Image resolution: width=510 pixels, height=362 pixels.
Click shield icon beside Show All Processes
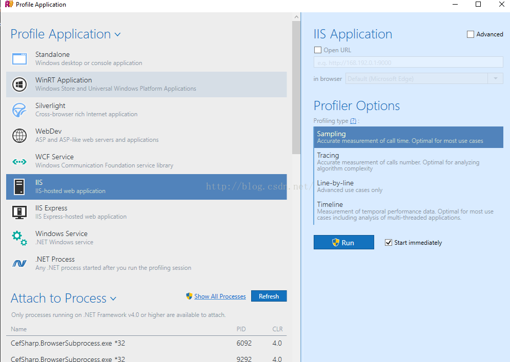pyautogui.click(x=189, y=296)
